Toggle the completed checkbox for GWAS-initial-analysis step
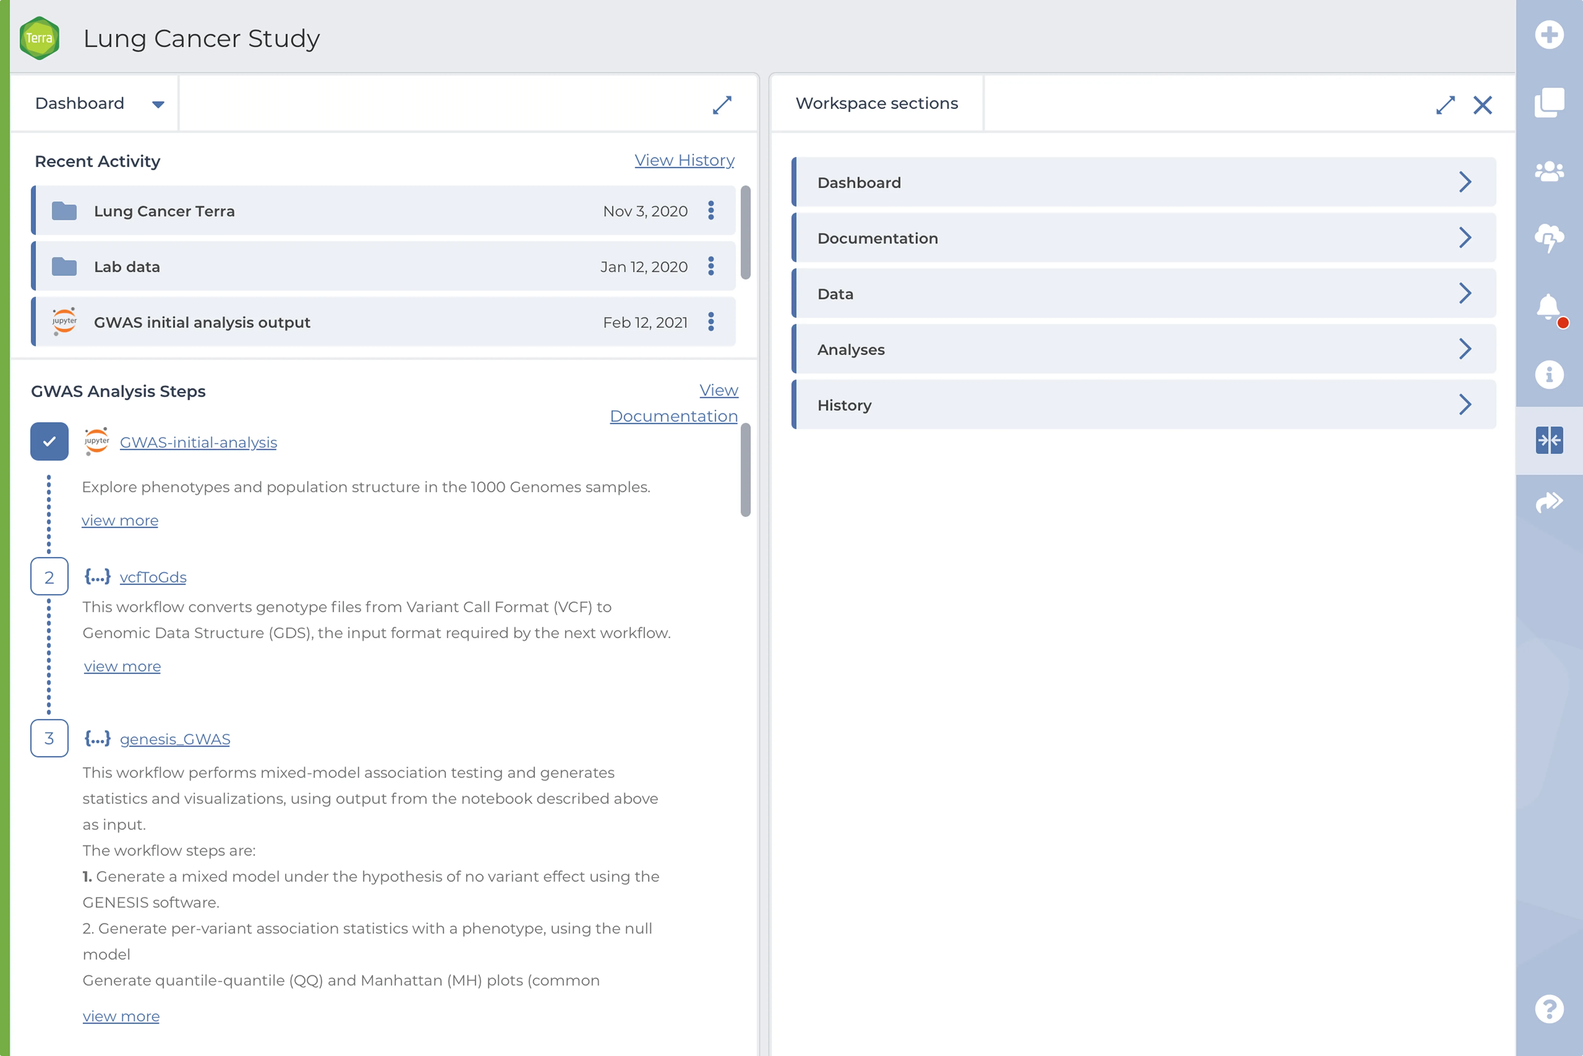The height and width of the screenshot is (1056, 1583). click(x=49, y=442)
